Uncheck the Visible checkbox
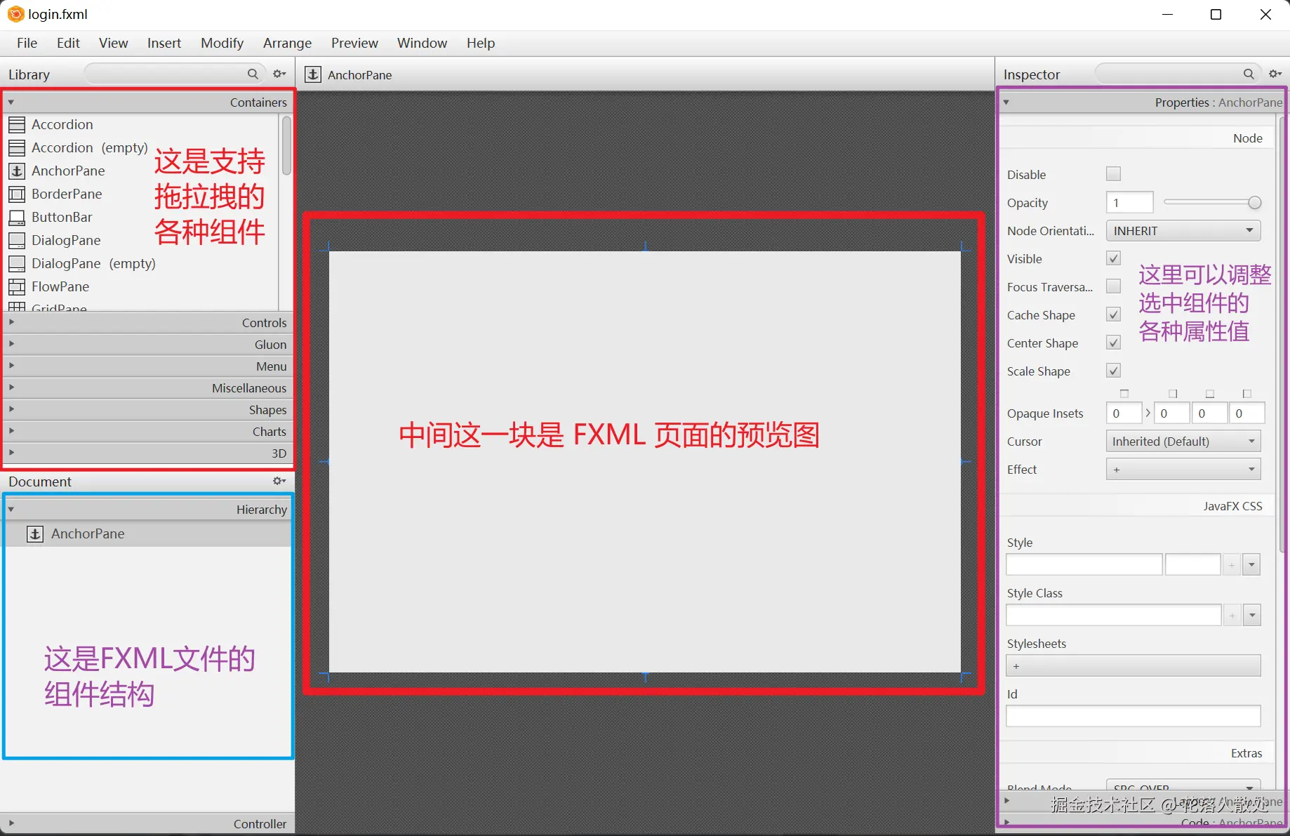 1113,258
